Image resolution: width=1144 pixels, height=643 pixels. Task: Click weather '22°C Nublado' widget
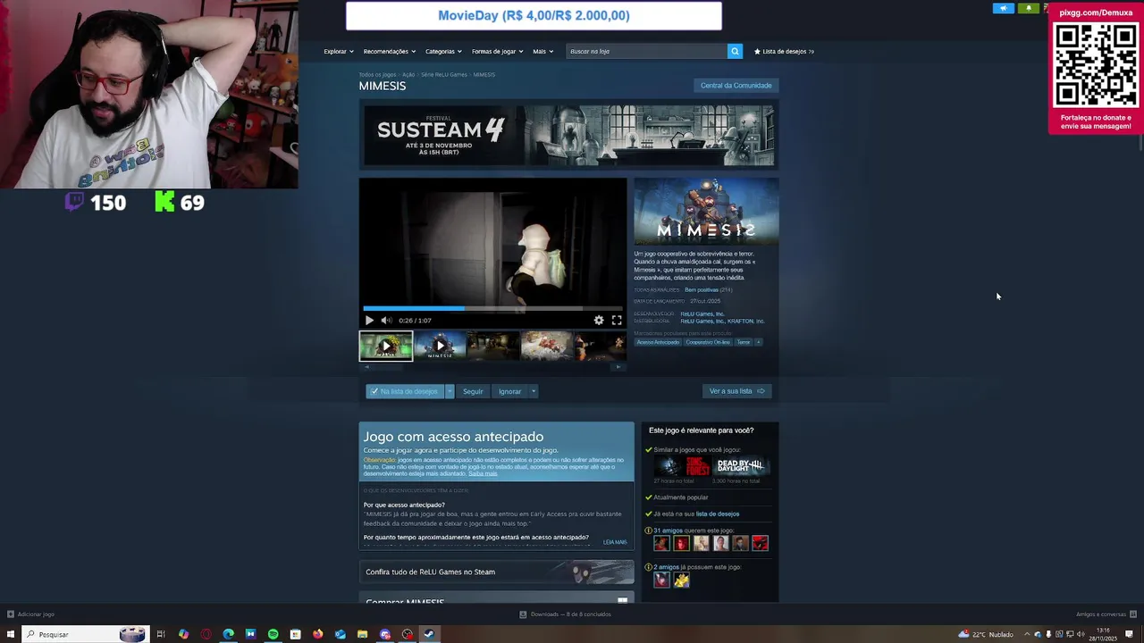click(x=986, y=634)
